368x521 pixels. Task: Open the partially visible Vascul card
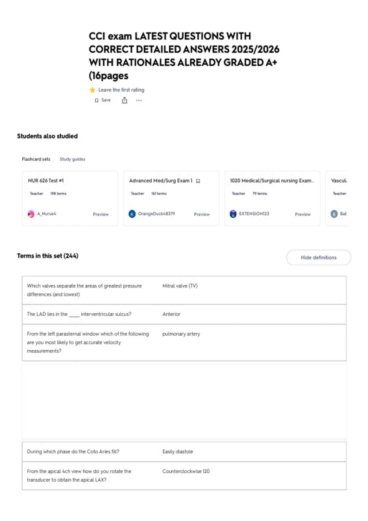pyautogui.click(x=336, y=199)
